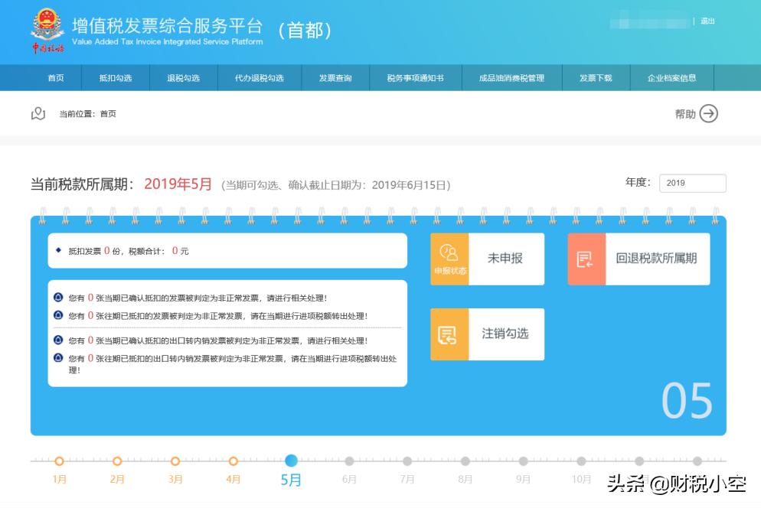Switch to 发票下载 invoice download tab

click(596, 78)
